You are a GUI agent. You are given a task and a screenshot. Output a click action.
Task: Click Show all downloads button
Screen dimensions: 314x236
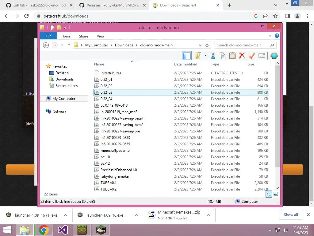click(x=291, y=215)
